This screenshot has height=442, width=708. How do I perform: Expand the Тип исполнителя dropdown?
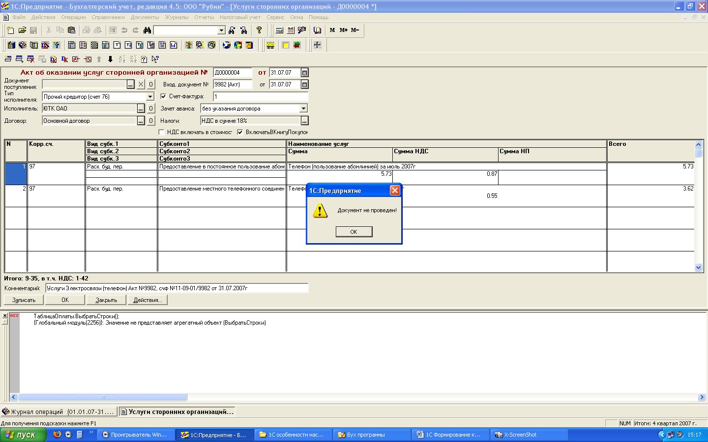[x=150, y=97]
